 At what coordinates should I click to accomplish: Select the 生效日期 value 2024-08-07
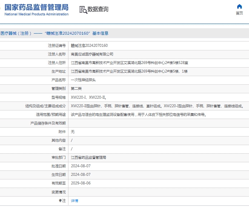point(81,174)
